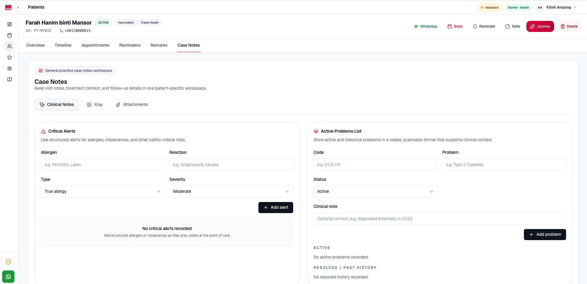Open the Type dropdown showing True allergy

[103, 192]
